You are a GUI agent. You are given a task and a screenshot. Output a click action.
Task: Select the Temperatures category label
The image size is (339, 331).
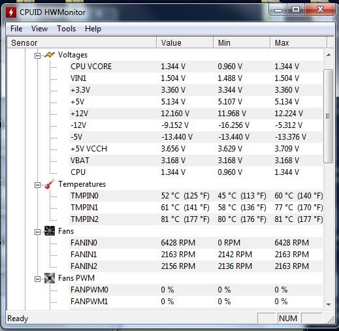click(82, 184)
